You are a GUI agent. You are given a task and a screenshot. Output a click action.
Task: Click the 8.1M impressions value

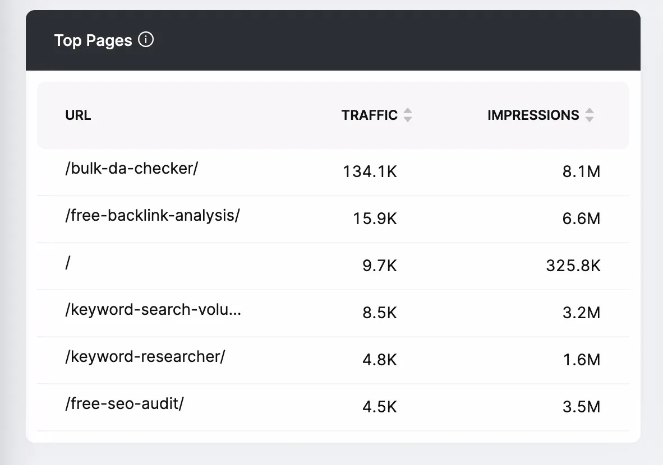(581, 171)
